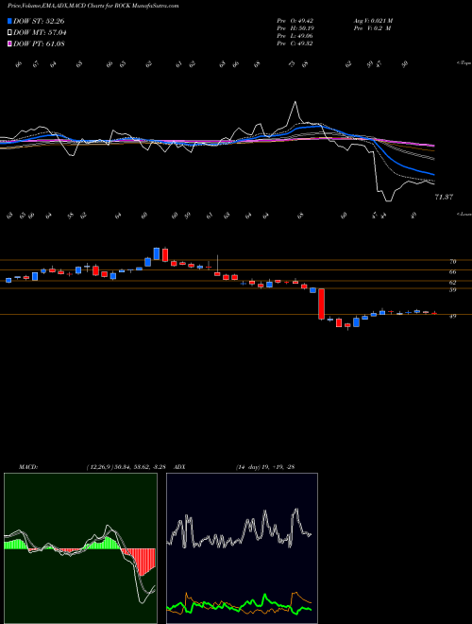The width and height of the screenshot is (472, 624).
Task: Click the 71.37 value label on EMA chart
Action: (444, 197)
